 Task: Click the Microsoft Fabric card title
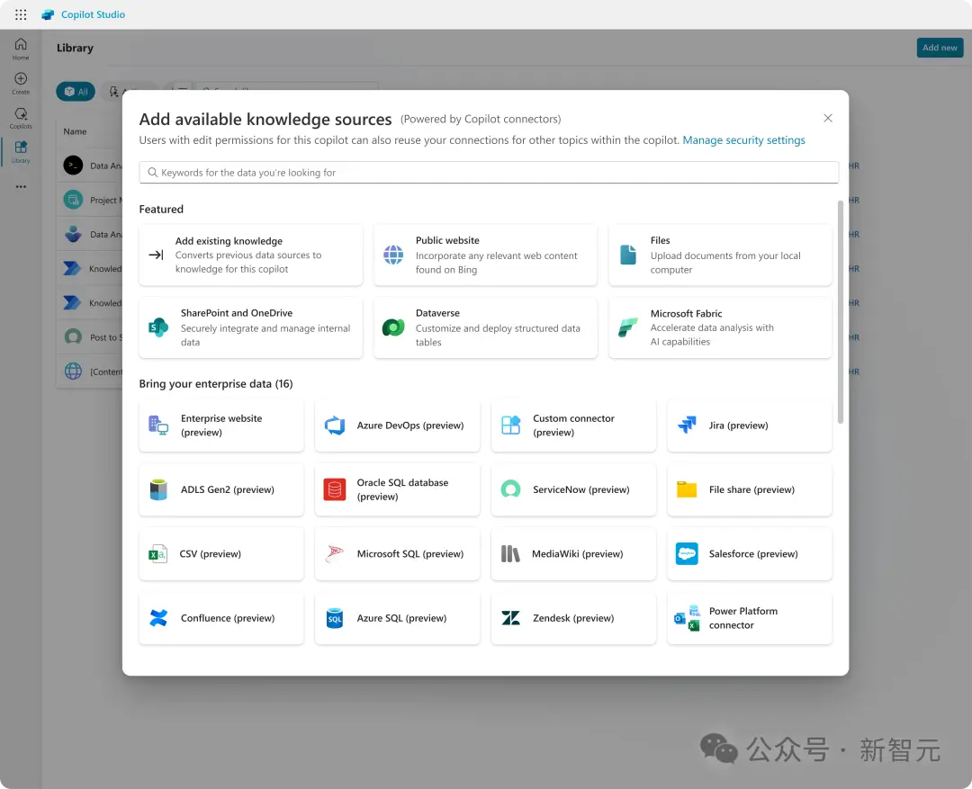(686, 314)
